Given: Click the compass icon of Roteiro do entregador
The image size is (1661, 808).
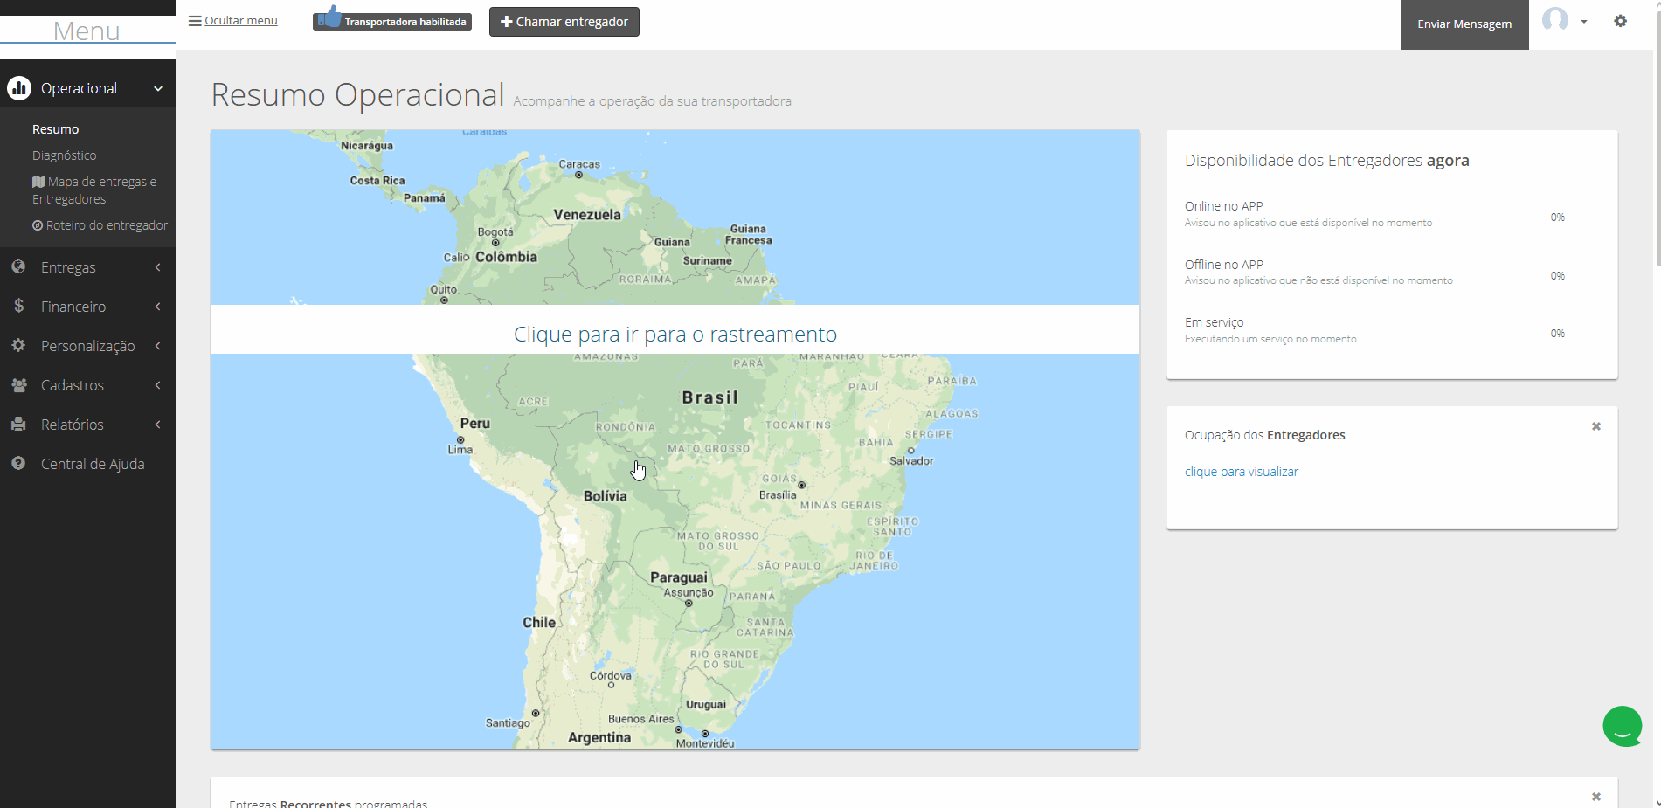Looking at the screenshot, I should pos(38,225).
